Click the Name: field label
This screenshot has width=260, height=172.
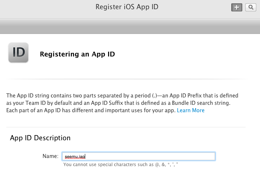(x=51, y=156)
